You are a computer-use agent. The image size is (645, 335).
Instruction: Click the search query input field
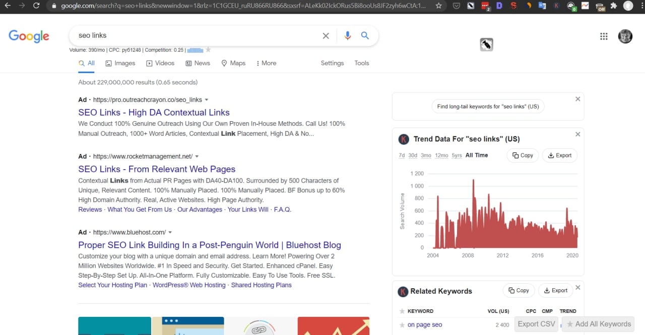pyautogui.click(x=197, y=36)
